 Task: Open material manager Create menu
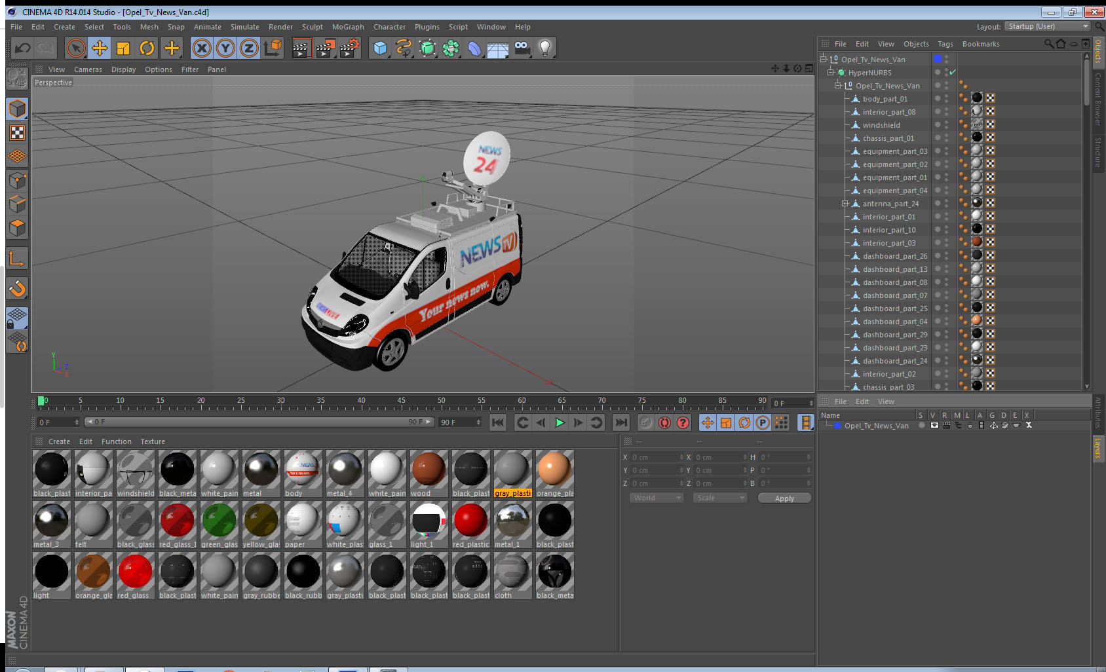click(59, 441)
